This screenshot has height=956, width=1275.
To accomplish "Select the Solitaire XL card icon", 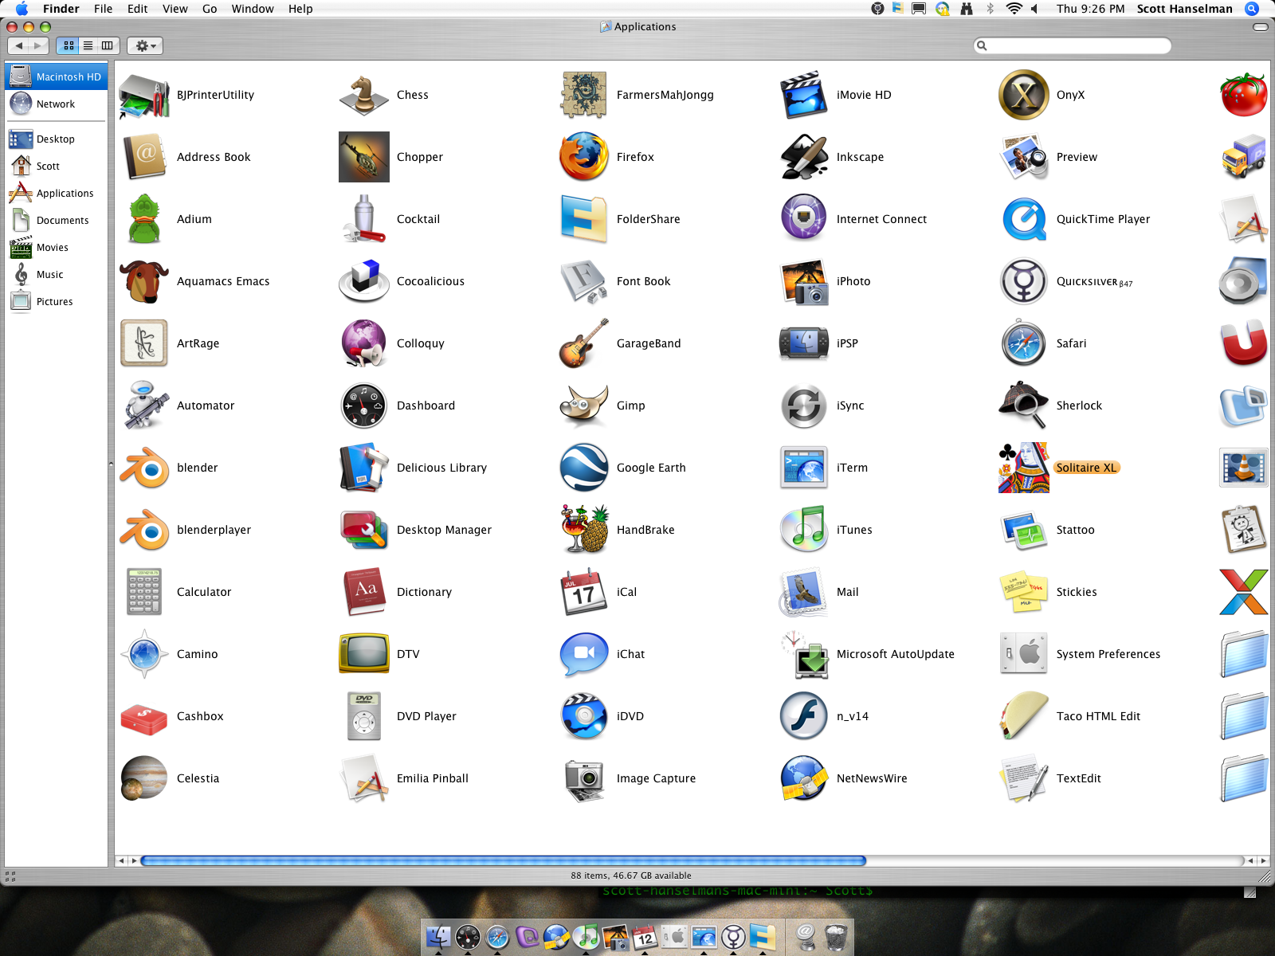I will pos(1024,468).
